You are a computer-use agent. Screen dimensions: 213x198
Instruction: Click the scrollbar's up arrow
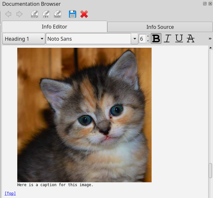pos(210,48)
